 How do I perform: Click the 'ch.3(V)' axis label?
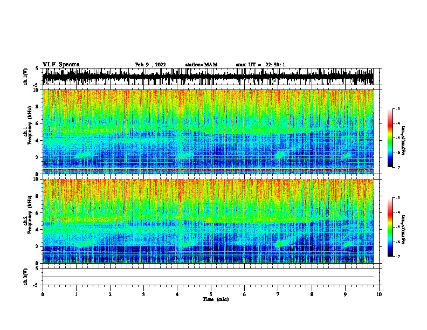tap(25, 277)
